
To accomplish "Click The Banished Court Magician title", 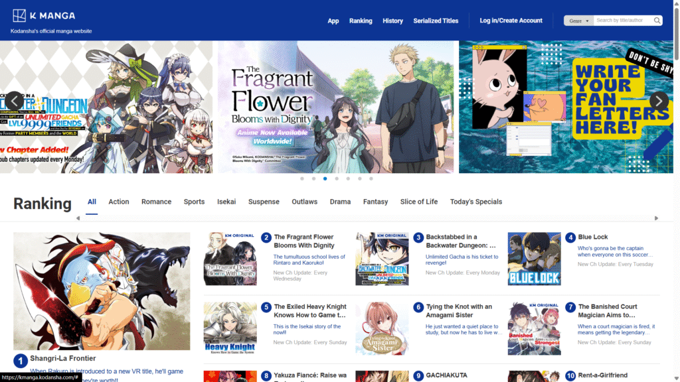I will click(x=608, y=311).
